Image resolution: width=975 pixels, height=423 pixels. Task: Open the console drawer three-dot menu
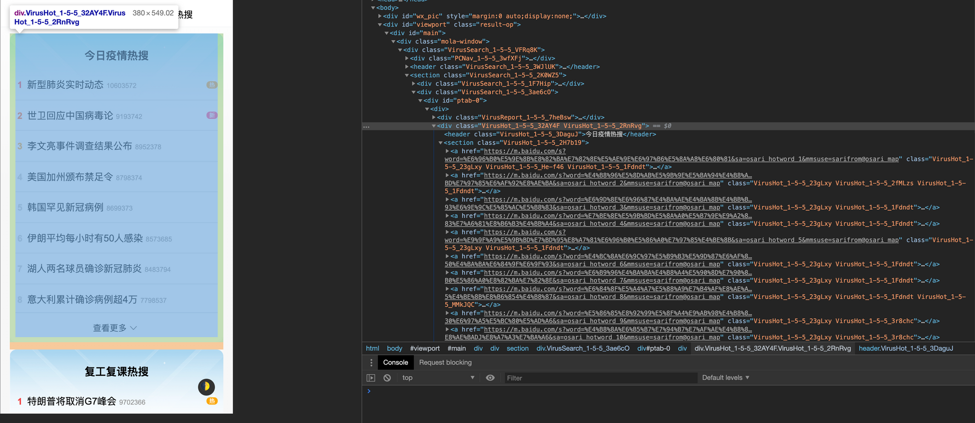371,363
